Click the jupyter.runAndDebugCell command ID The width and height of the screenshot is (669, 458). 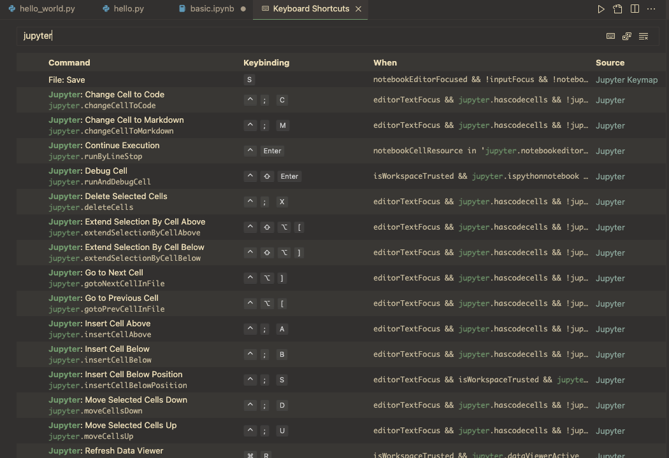tap(99, 182)
